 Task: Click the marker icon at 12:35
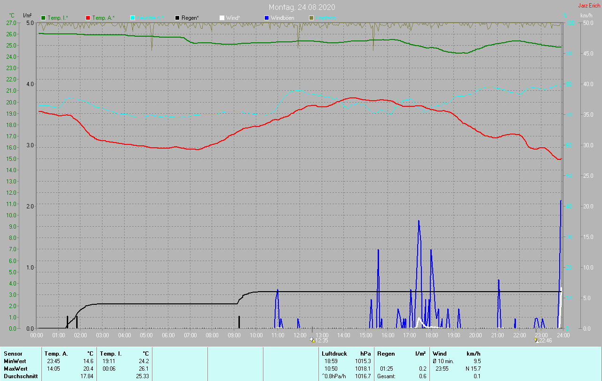tap(312, 340)
